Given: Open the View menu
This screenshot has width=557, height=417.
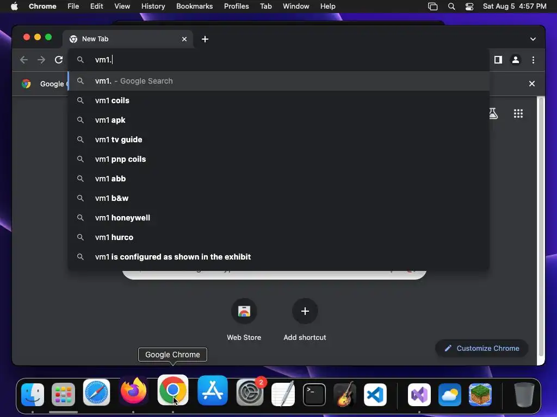Looking at the screenshot, I should point(122,7).
